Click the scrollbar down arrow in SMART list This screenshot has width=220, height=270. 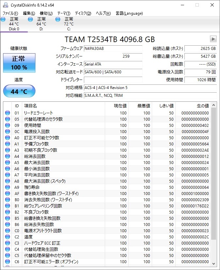tap(213, 263)
